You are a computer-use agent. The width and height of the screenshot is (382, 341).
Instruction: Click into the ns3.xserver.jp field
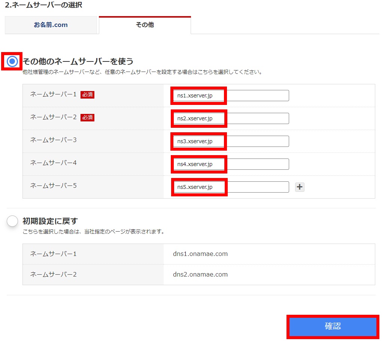coord(231,141)
